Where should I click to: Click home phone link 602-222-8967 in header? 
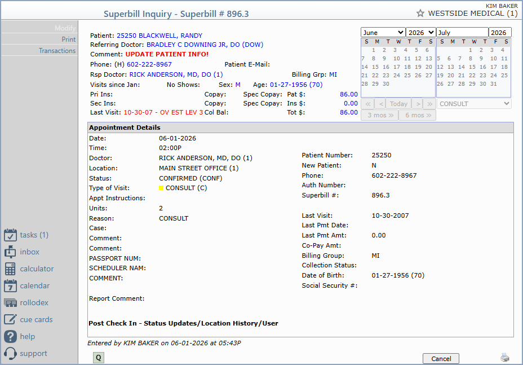pos(149,64)
